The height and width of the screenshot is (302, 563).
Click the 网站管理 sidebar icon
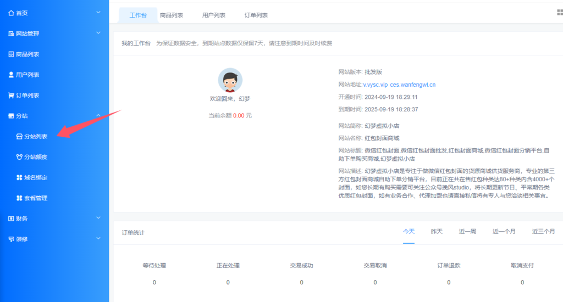tap(11, 33)
